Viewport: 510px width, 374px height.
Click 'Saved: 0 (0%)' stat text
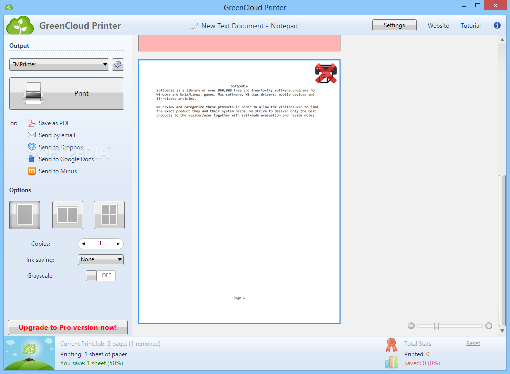point(422,363)
